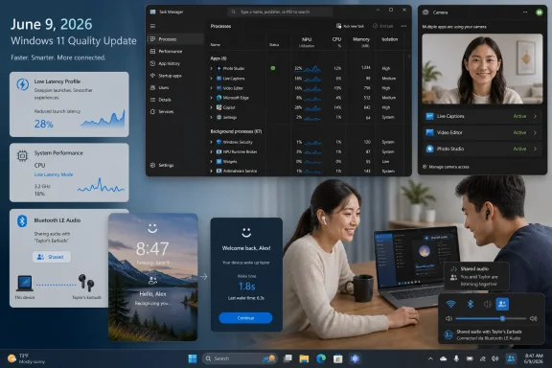The width and height of the screenshot is (552, 368).
Task: Click max volume speaker icon beside the slider
Action: [x=534, y=319]
